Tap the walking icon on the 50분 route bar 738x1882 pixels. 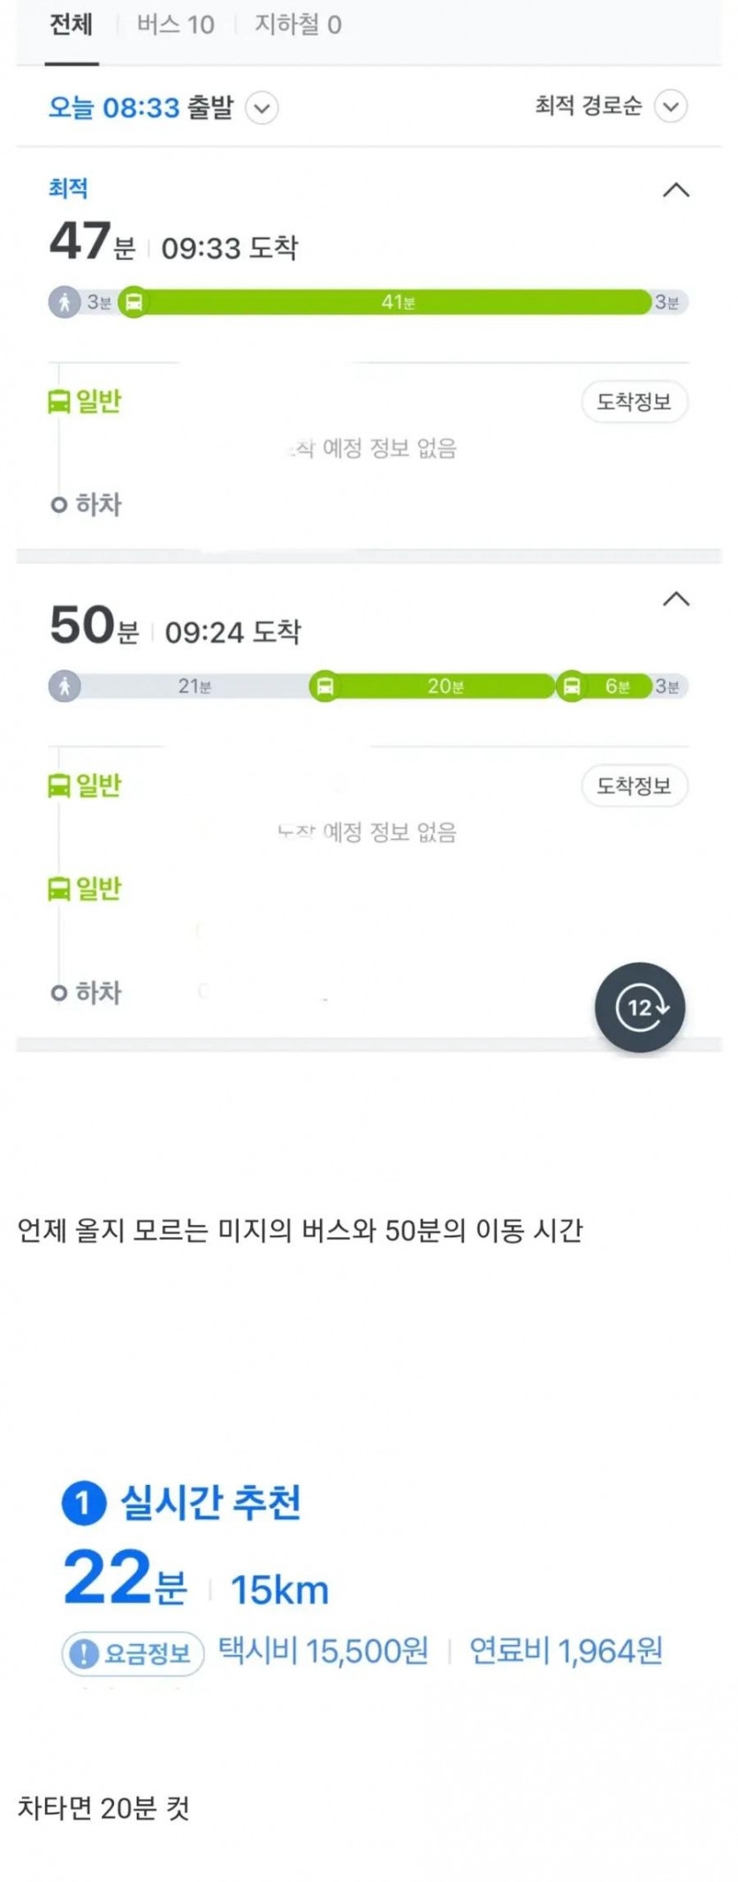tap(65, 686)
